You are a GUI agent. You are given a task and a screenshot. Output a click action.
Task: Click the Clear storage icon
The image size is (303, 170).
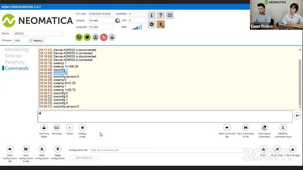point(293,149)
